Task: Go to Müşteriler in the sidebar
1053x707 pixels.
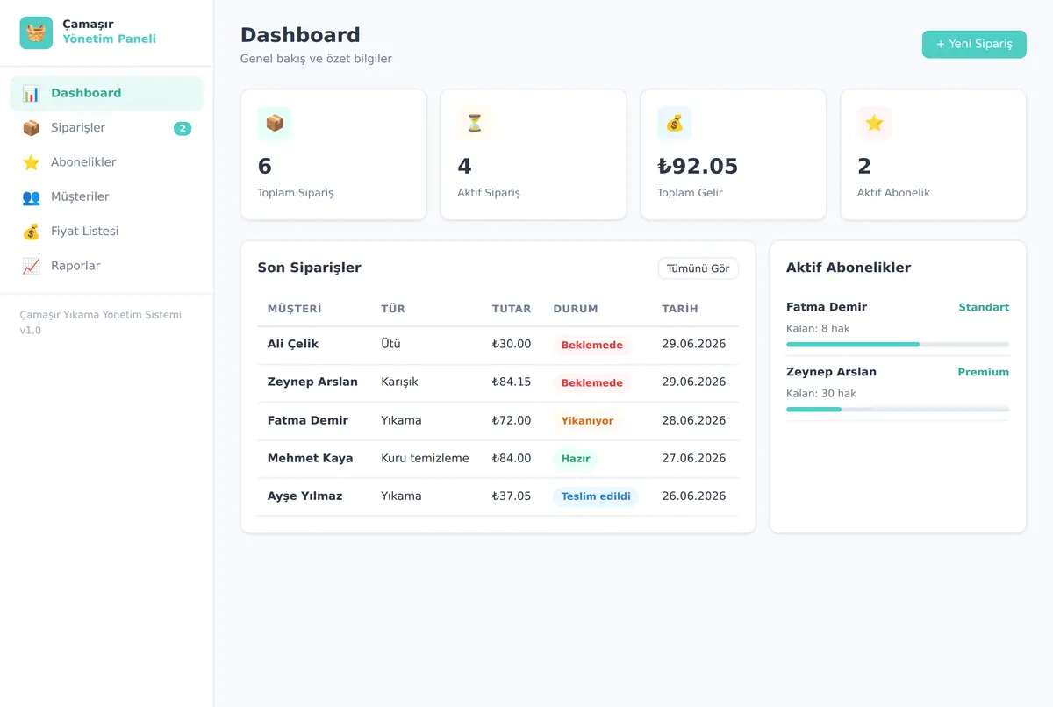Action: (x=106, y=196)
